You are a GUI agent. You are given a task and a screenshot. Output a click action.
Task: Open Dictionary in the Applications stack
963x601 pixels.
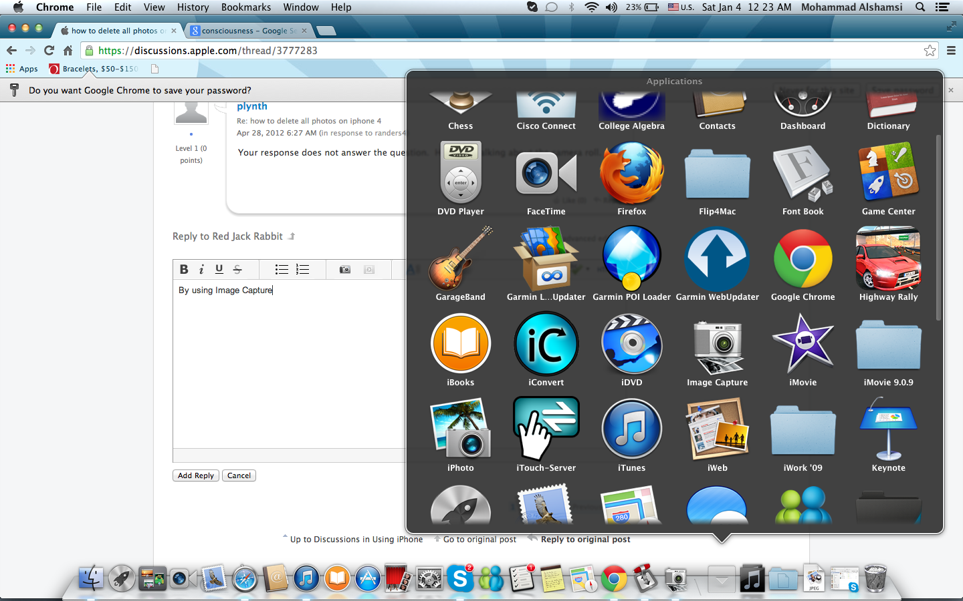click(889, 106)
